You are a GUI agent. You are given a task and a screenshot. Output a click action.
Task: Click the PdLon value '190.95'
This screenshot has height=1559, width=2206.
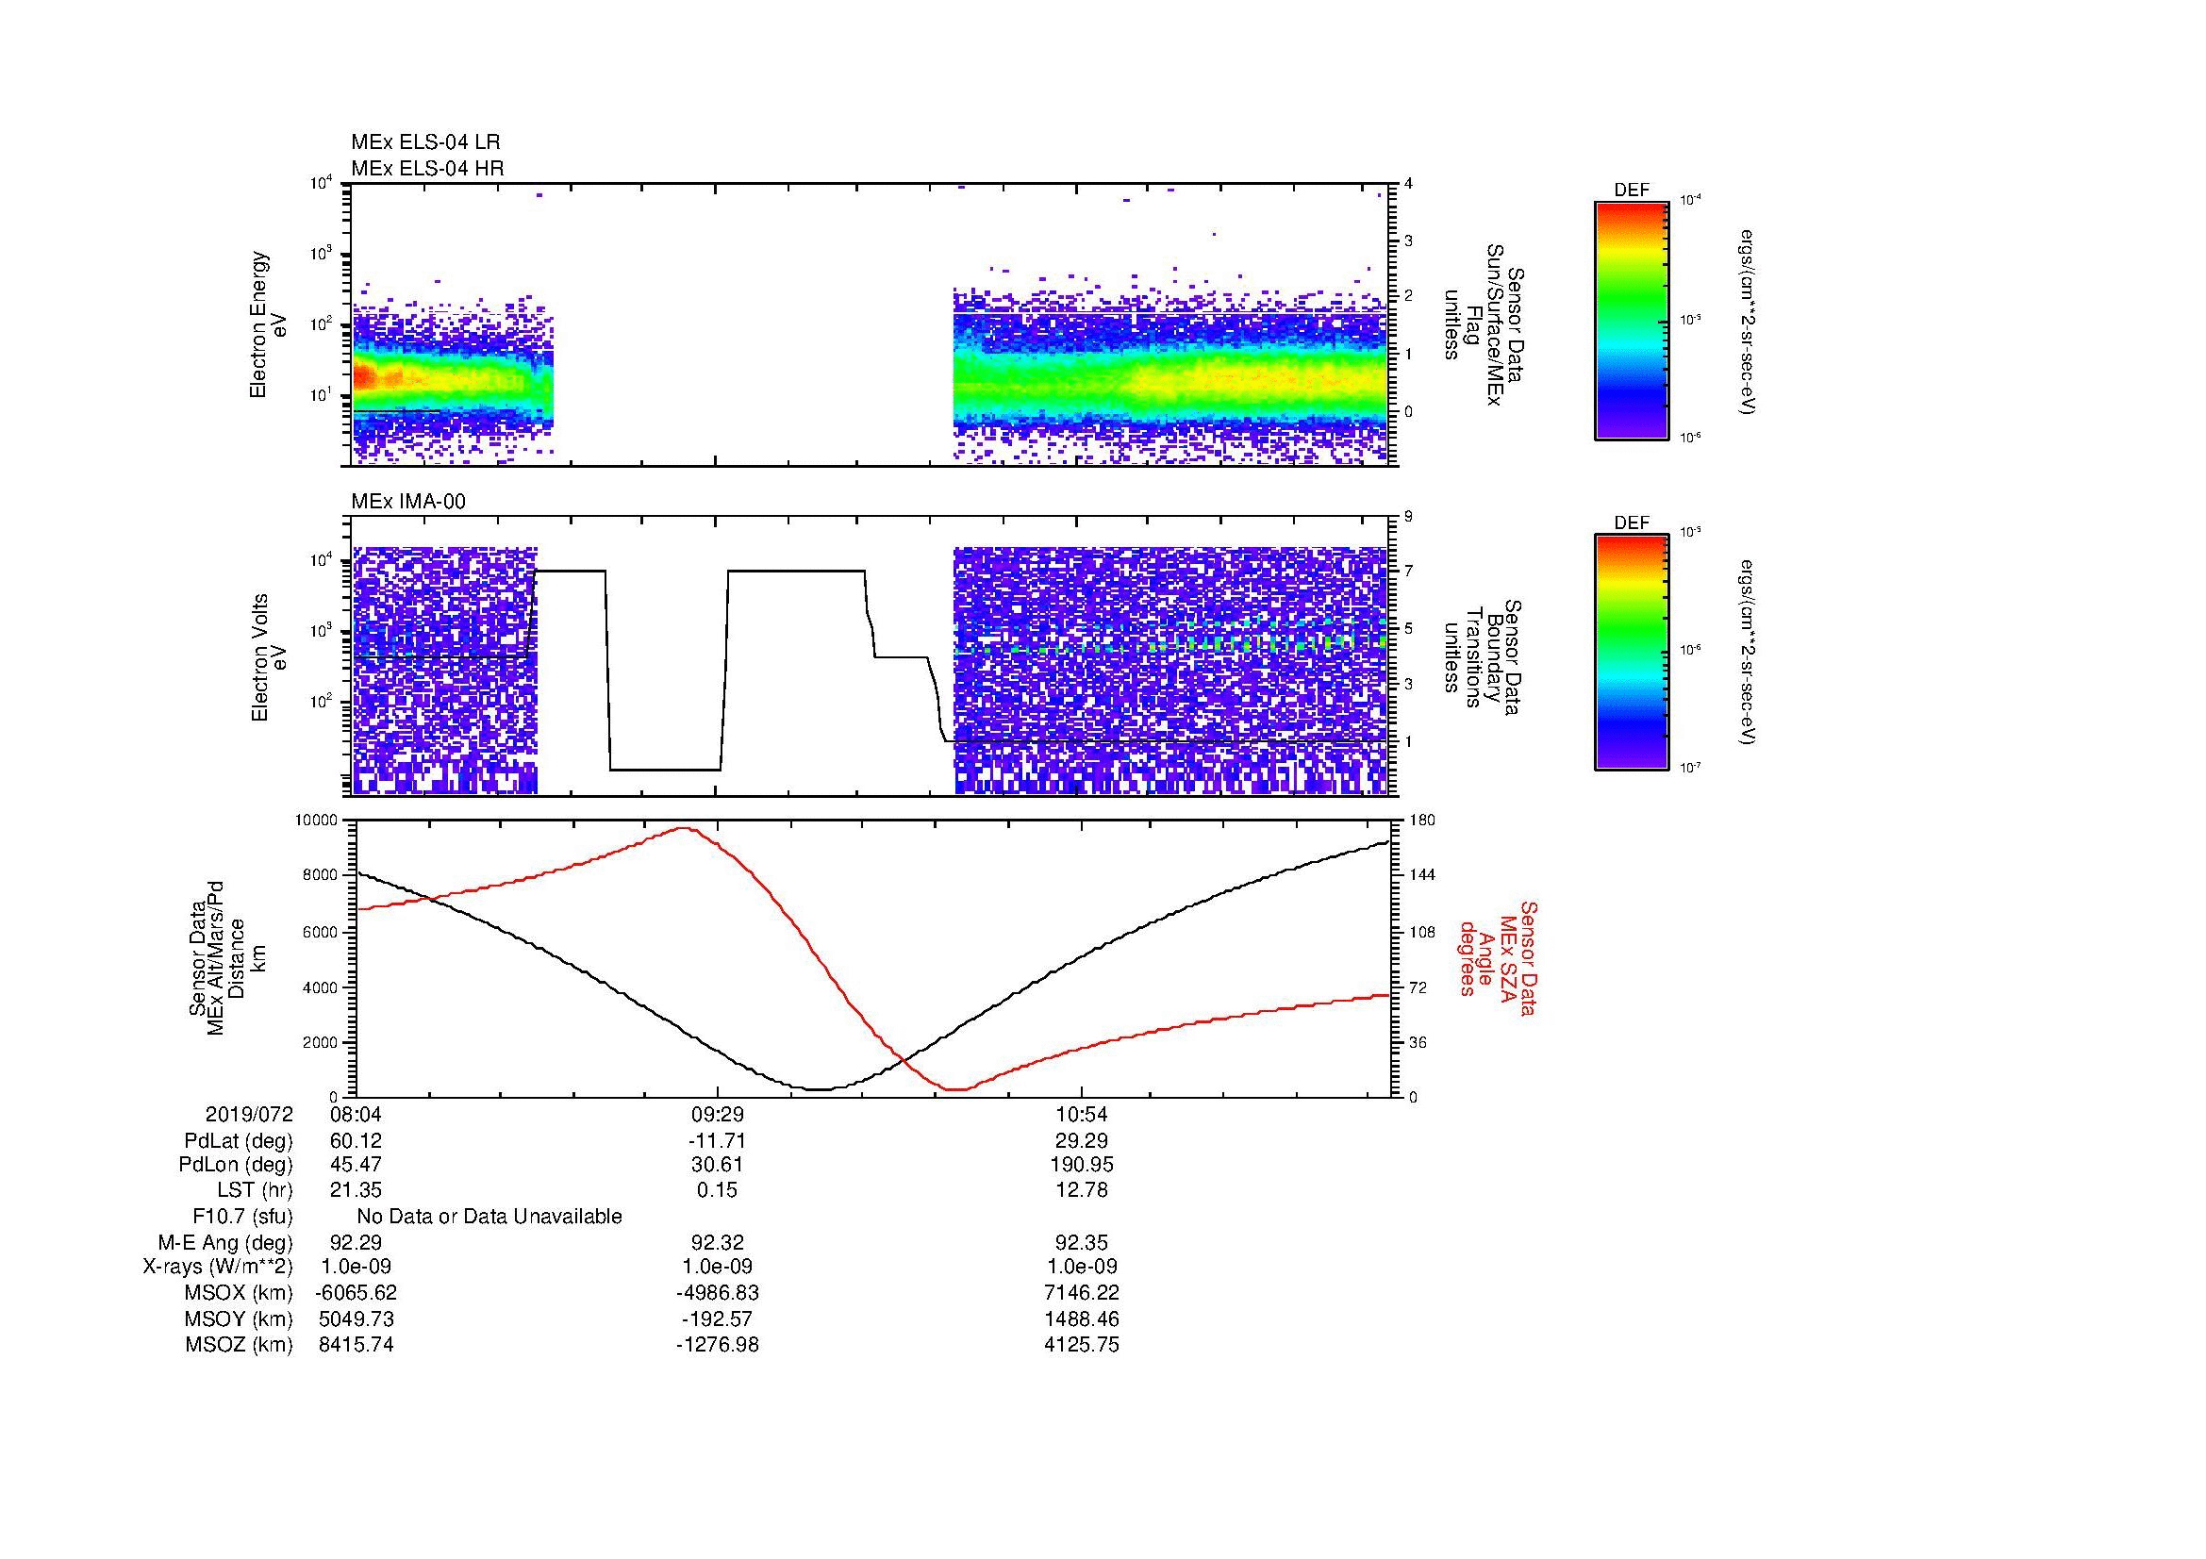click(1082, 1165)
